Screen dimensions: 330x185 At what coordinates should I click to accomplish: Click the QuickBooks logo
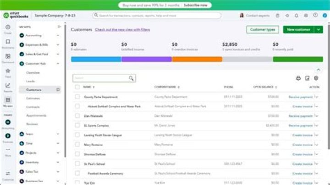click(x=16, y=15)
